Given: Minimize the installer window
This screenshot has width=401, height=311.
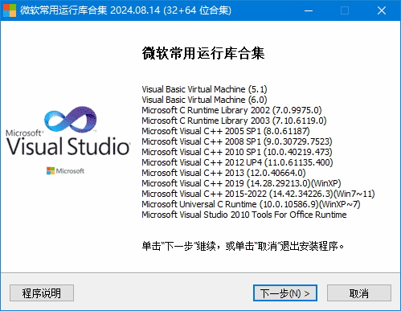Looking at the screenshot, I should pyautogui.click(x=309, y=10).
